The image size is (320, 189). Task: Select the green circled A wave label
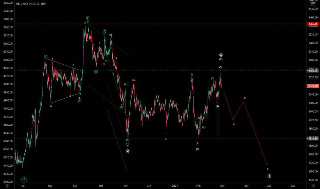96,72
